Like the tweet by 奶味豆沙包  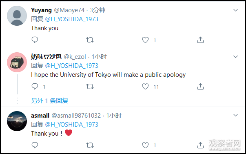[x=145, y=87]
